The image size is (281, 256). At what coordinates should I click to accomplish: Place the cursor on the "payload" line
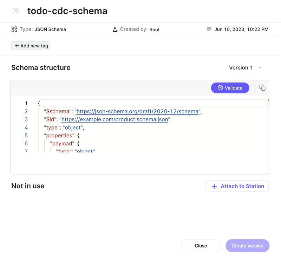pos(63,143)
